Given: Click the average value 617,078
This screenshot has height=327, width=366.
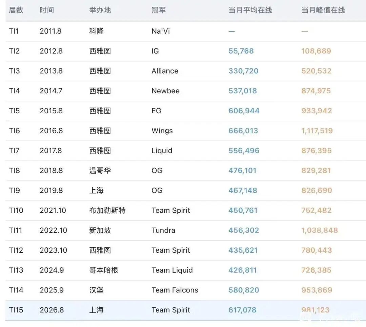Looking at the screenshot, I should 242,310.
